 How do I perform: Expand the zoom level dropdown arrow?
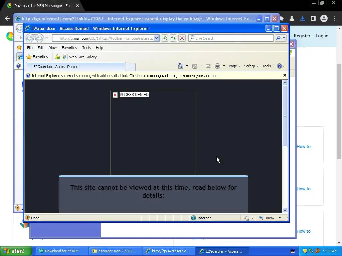point(280,218)
